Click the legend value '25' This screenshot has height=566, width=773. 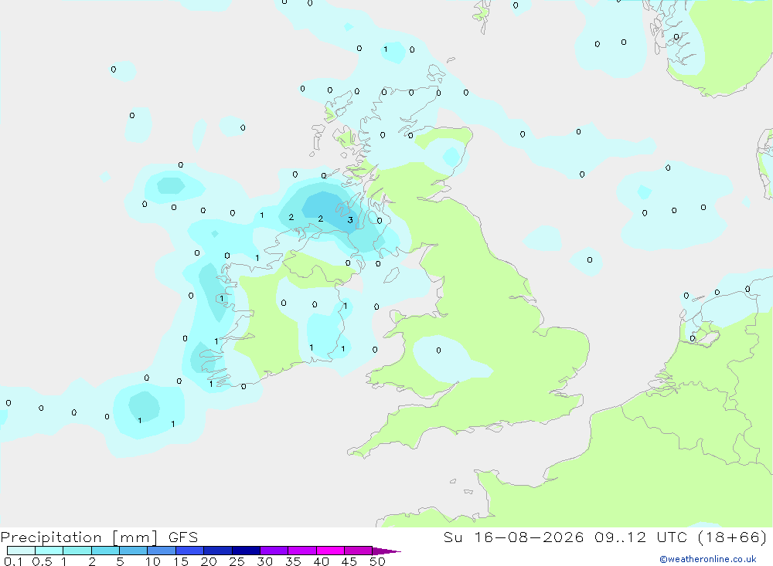pos(237,561)
